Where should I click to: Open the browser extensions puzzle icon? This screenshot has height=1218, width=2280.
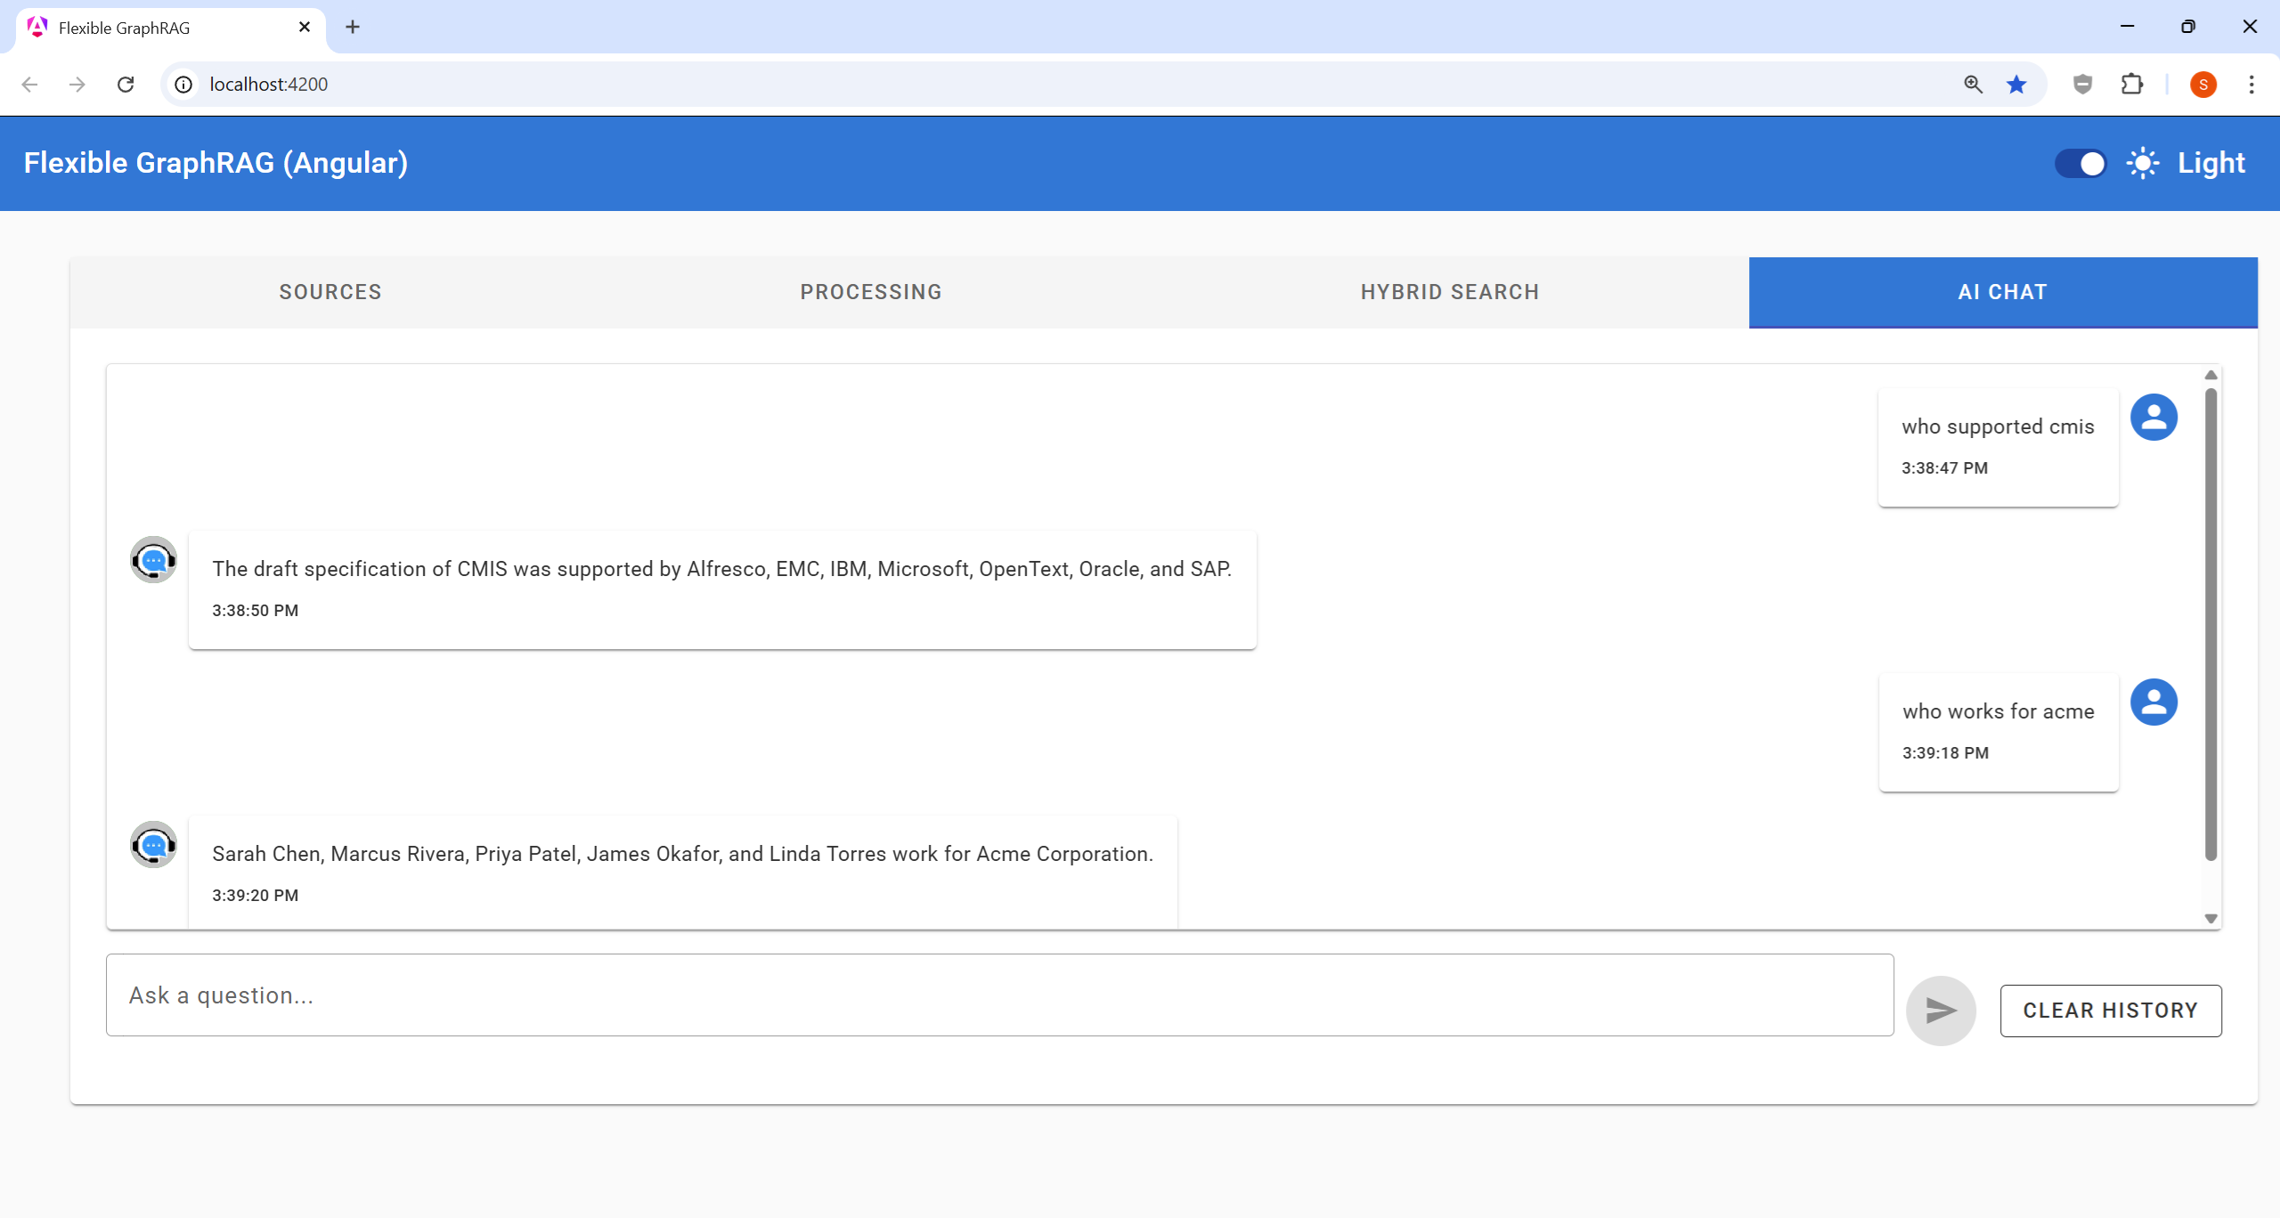[x=2132, y=85]
